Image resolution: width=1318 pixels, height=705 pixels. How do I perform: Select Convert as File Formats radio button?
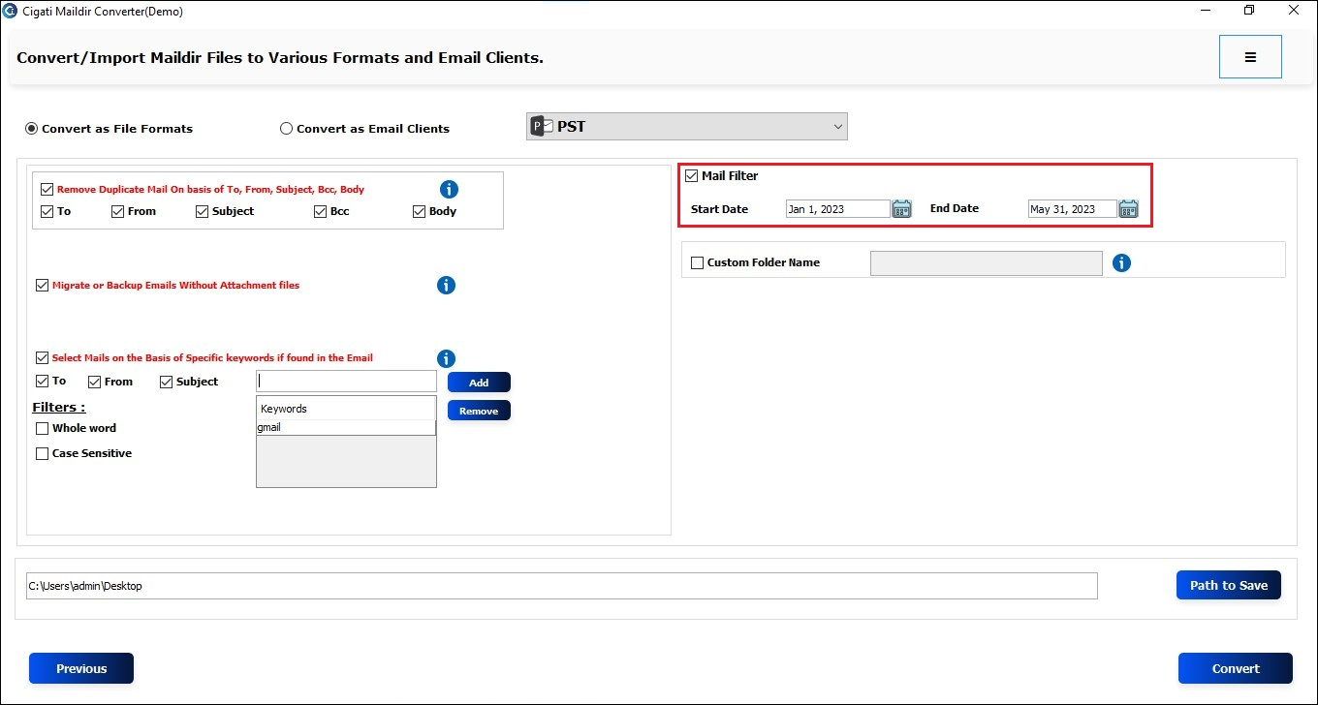click(32, 128)
